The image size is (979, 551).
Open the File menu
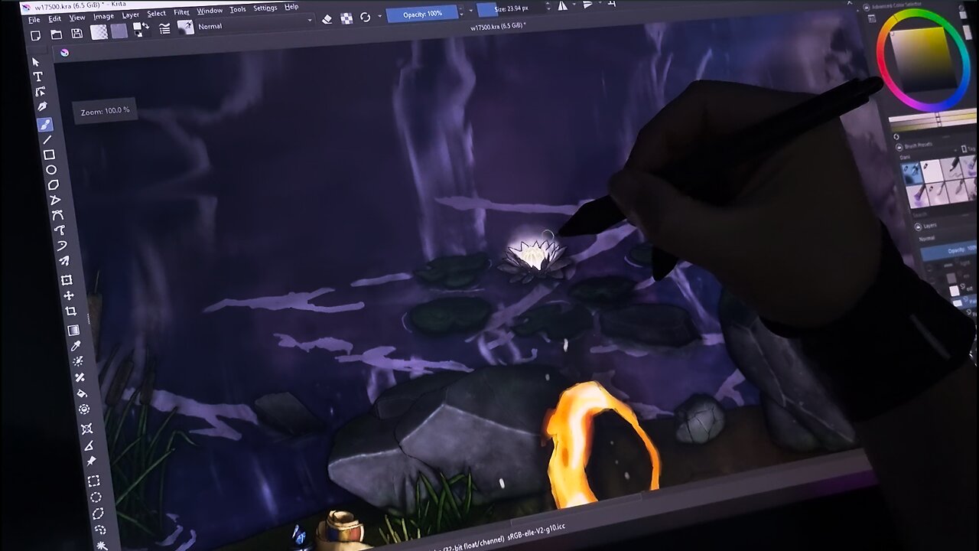coord(34,20)
